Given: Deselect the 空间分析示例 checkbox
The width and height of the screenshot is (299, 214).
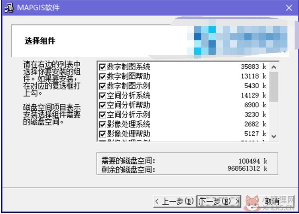Looking at the screenshot, I should pyautogui.click(x=102, y=115).
